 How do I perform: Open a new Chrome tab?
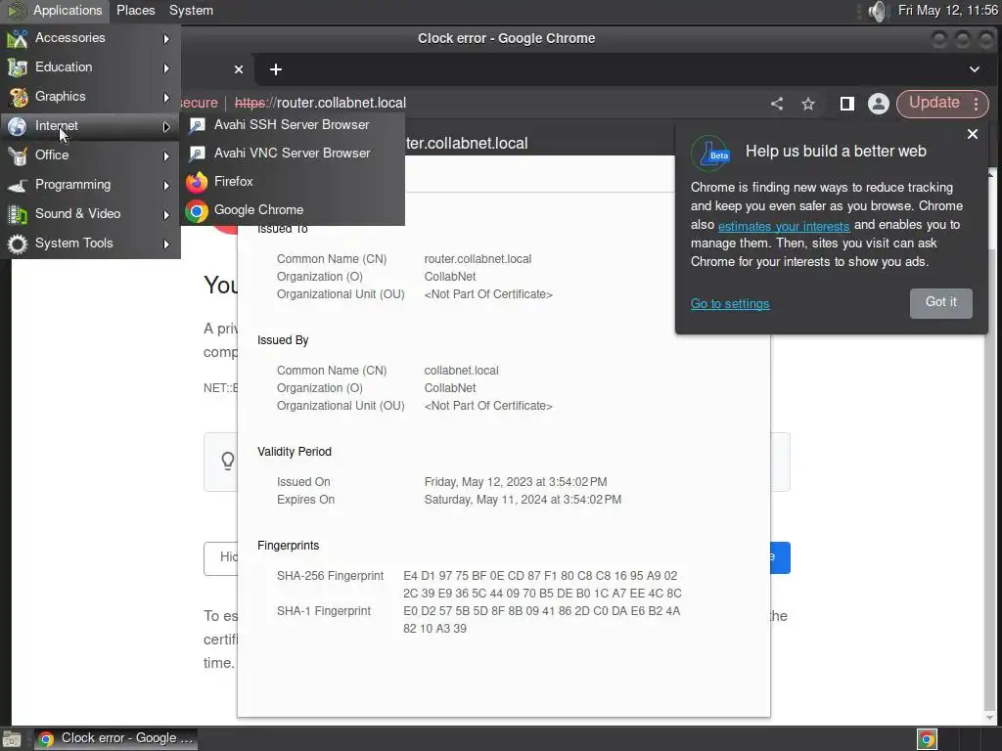(x=275, y=69)
